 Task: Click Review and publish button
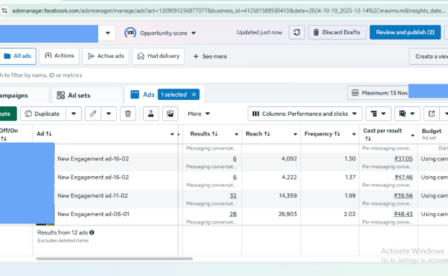[405, 33]
